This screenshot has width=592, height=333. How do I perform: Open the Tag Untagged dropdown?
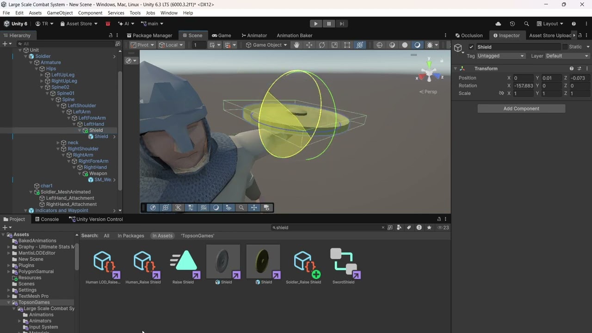(500, 56)
